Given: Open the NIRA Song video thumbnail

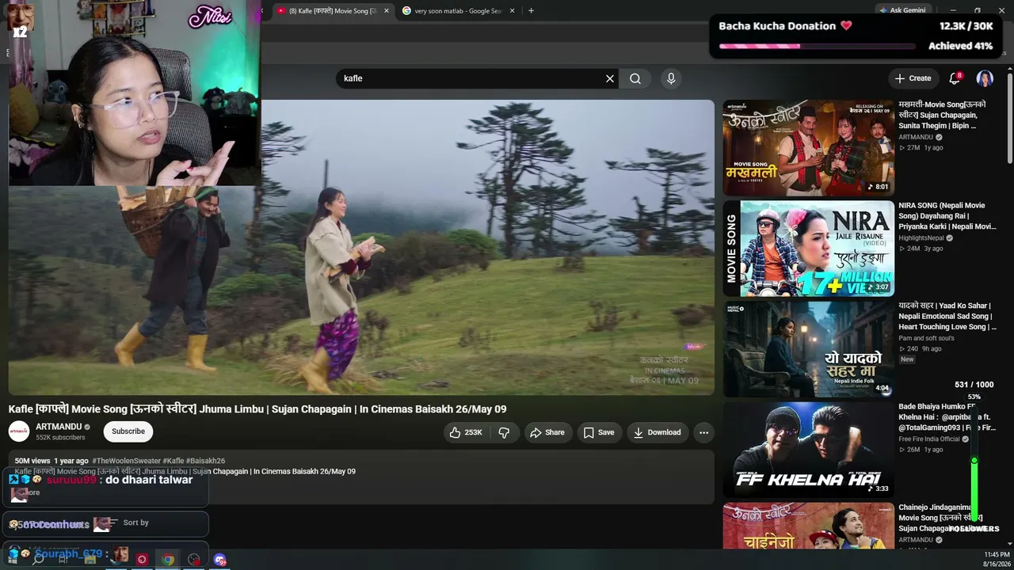Looking at the screenshot, I should point(808,249).
